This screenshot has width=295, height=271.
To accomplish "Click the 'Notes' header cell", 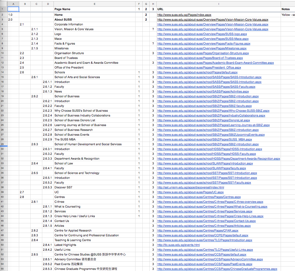I will 288,9.
